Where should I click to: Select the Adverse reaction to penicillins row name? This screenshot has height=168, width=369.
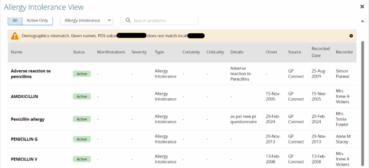pos(31,74)
